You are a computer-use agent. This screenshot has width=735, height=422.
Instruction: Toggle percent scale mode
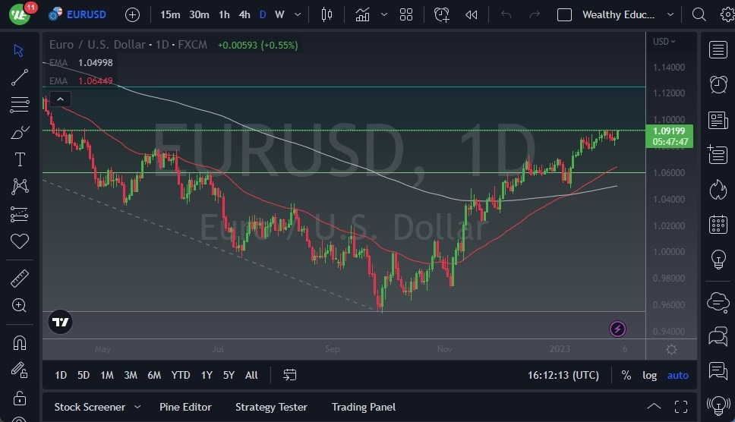[x=626, y=375]
